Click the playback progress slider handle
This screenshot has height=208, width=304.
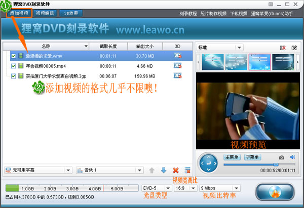pos(276,164)
